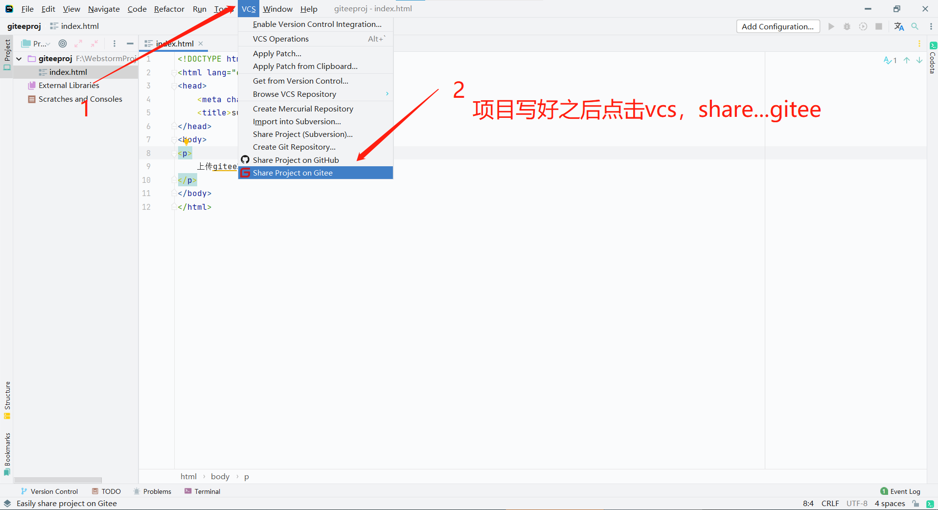Click the tool windows quick-access icon
Viewport: 938px width, 510px height.
[x=7, y=503]
